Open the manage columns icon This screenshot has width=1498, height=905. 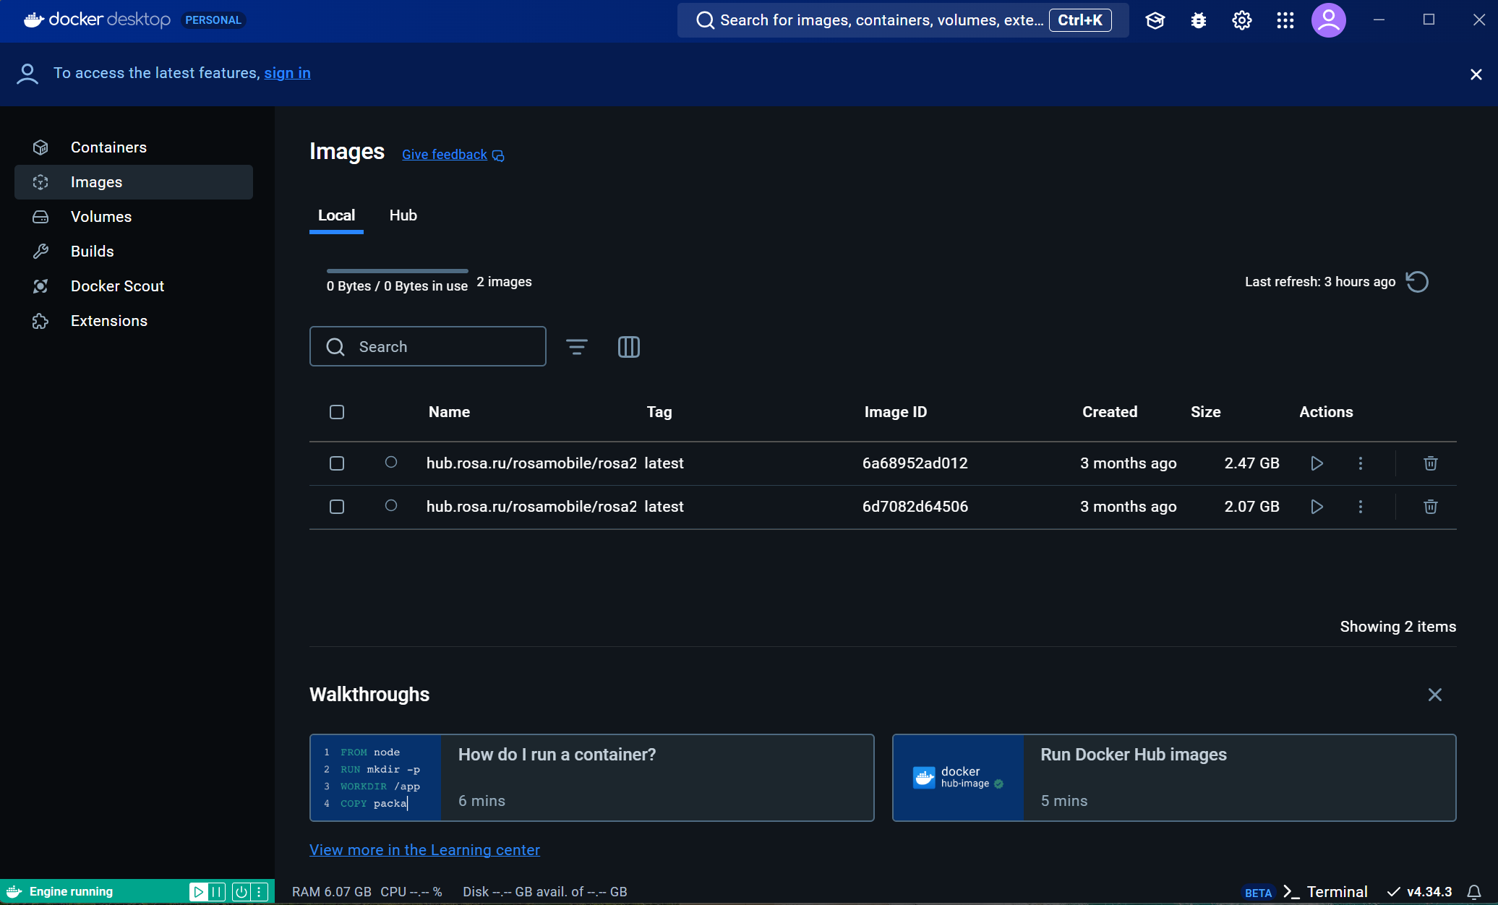pyautogui.click(x=628, y=347)
